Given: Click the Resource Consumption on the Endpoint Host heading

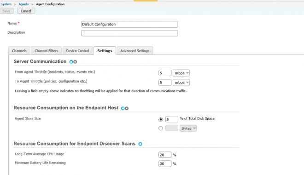Looking at the screenshot, I should (66, 108).
